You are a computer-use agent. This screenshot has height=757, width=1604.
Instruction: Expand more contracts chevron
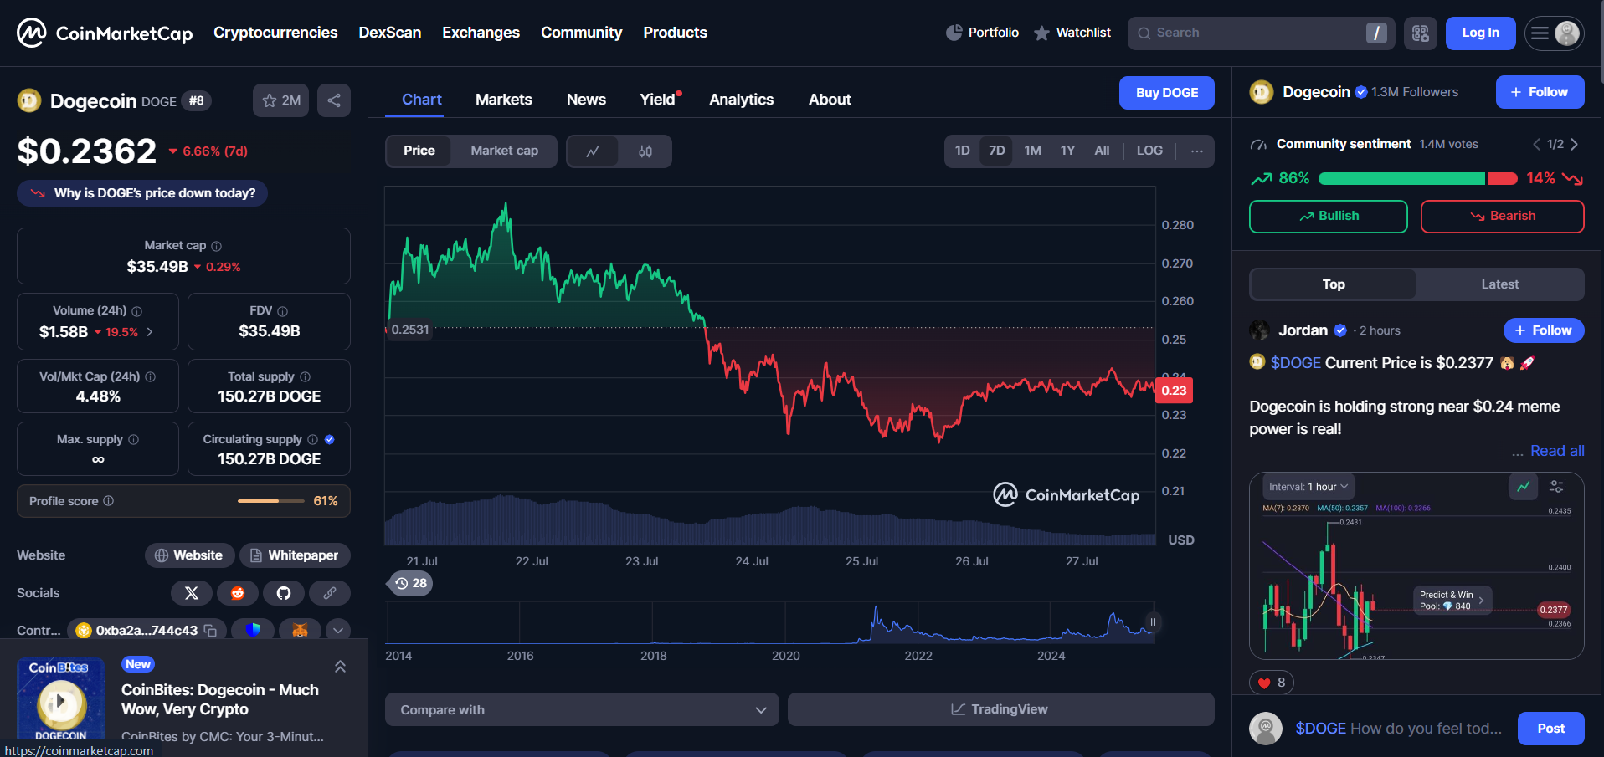coord(338,630)
